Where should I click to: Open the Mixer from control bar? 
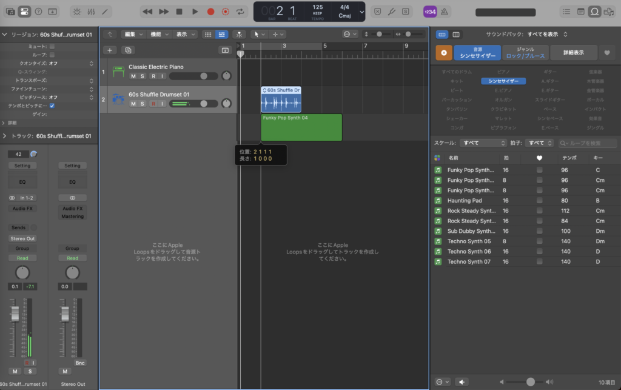pyautogui.click(x=92, y=12)
